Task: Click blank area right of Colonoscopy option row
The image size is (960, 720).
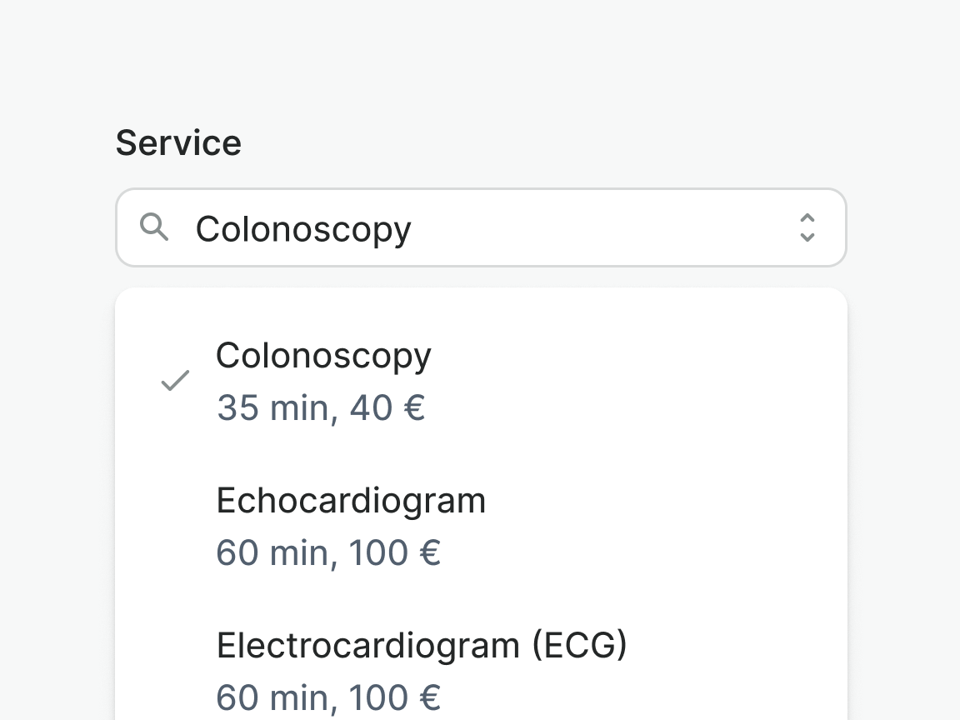Action: (667, 381)
